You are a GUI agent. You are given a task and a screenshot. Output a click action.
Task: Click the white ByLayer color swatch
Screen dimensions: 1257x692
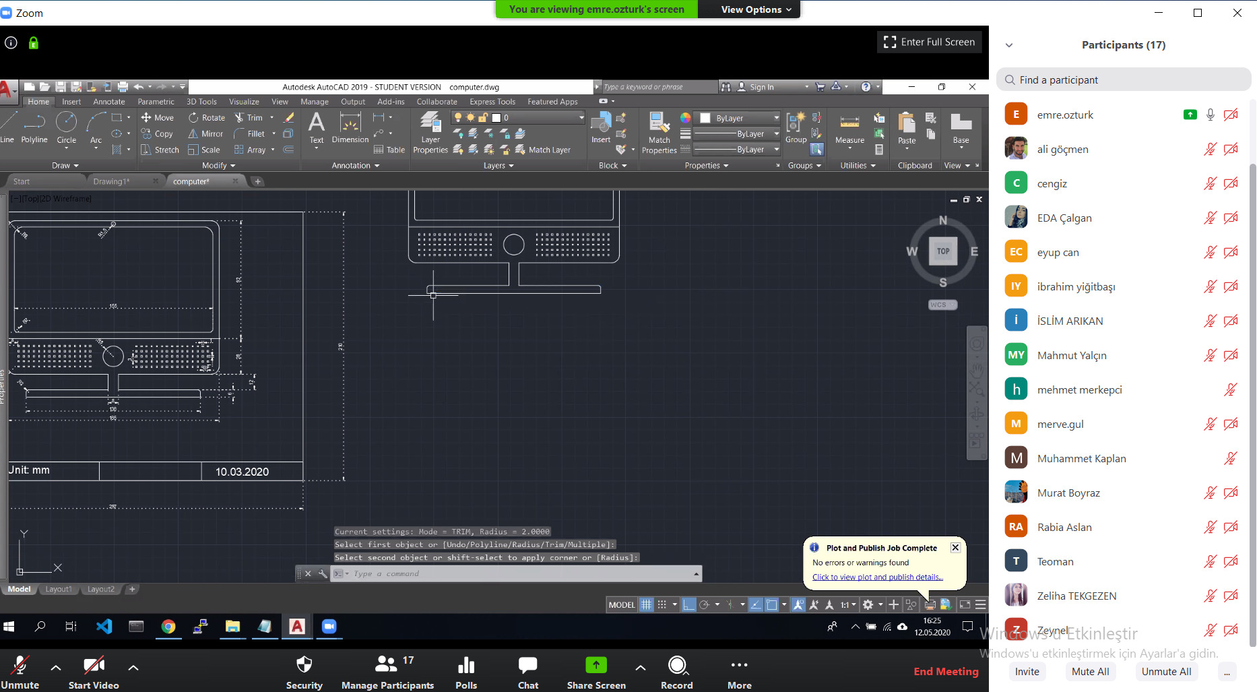point(705,118)
